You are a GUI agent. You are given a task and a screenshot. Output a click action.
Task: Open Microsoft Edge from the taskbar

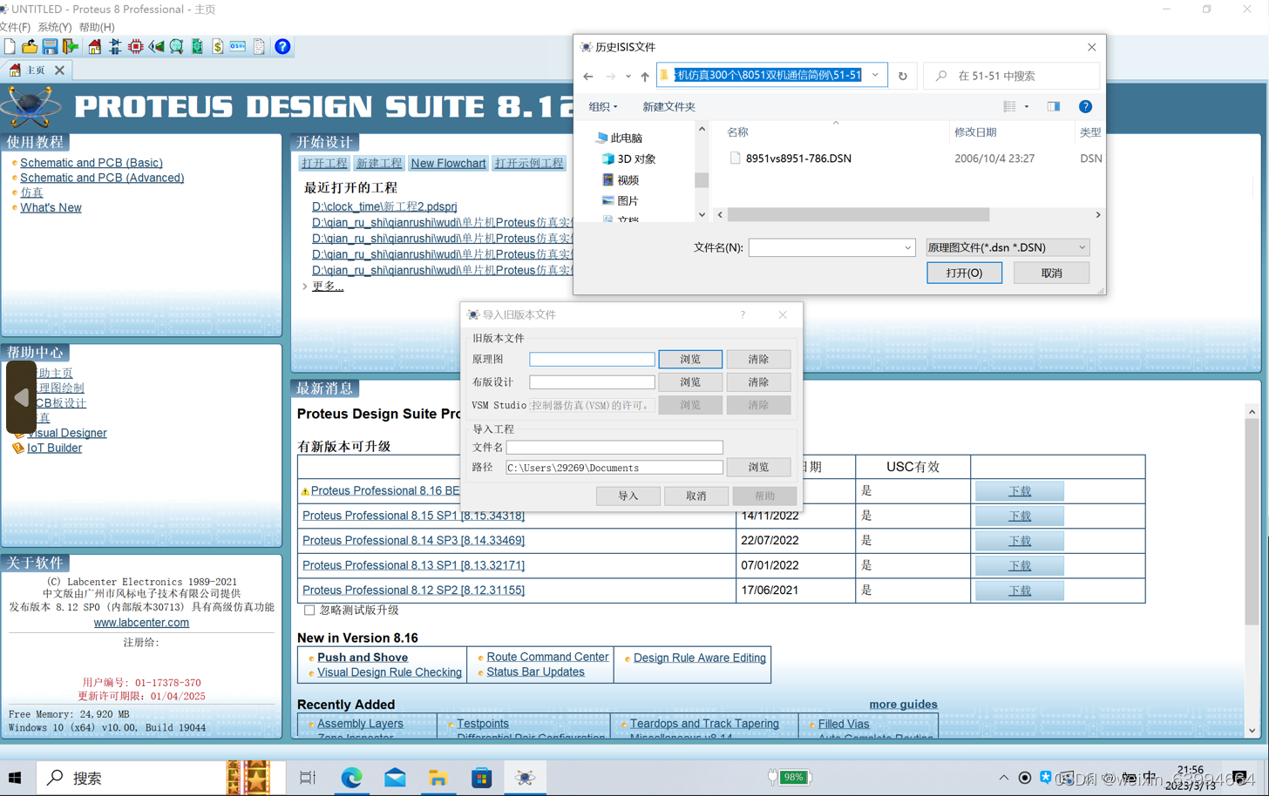click(x=351, y=778)
